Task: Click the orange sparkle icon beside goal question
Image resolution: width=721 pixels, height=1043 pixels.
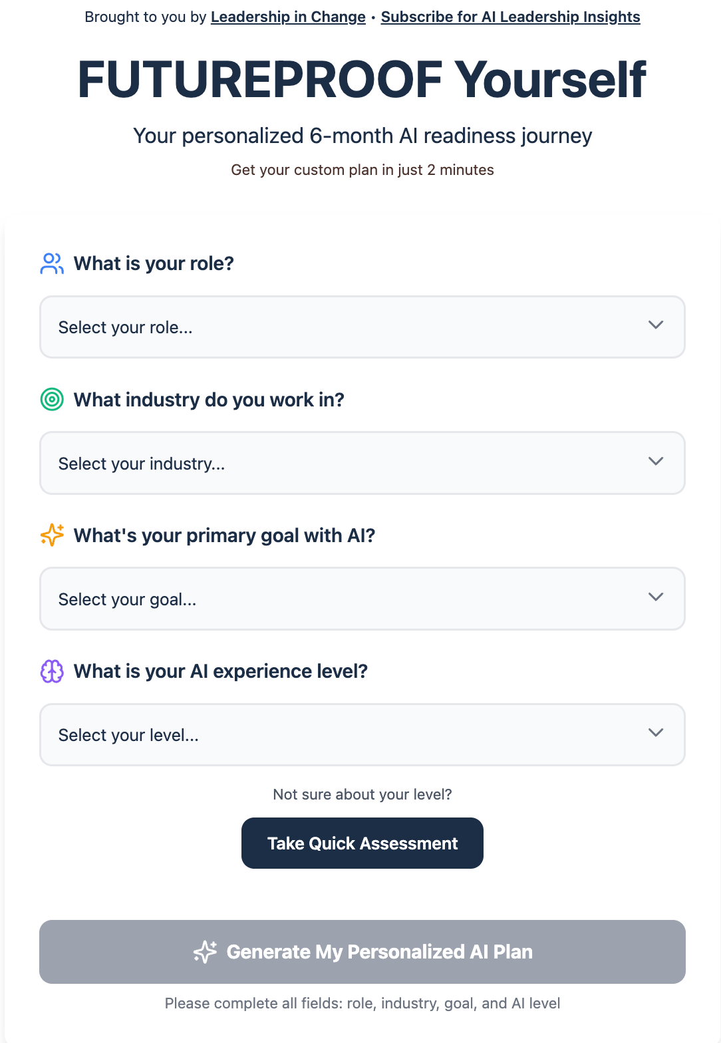Action: pyautogui.click(x=52, y=535)
